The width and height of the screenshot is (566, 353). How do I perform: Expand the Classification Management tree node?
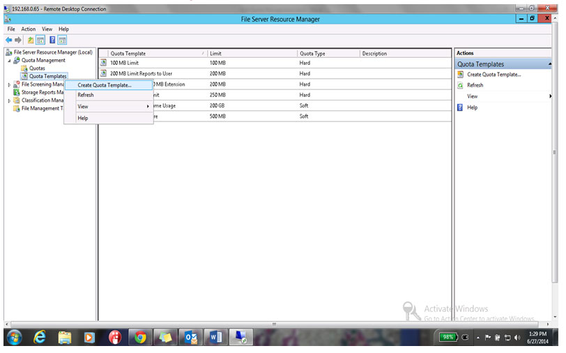[9, 100]
